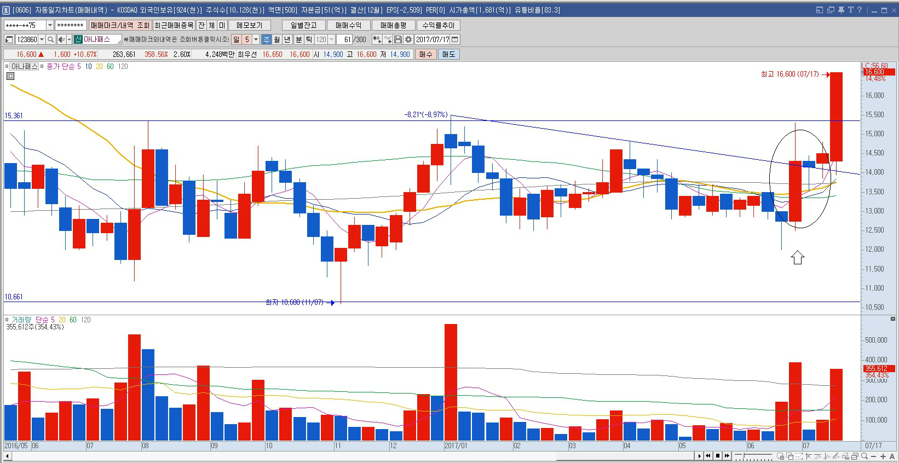This screenshot has height=463, width=899.
Task: Click the speaker sound icon
Action: point(61,39)
